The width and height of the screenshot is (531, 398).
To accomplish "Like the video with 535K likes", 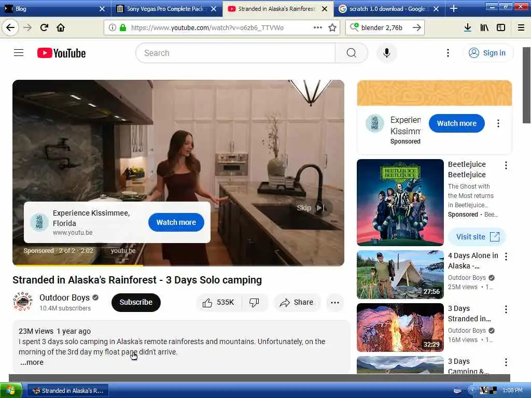I will 219,303.
